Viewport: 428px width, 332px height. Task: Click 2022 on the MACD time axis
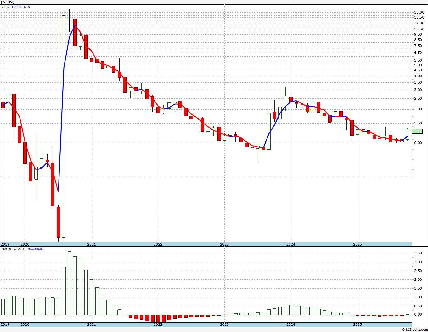(x=158, y=324)
